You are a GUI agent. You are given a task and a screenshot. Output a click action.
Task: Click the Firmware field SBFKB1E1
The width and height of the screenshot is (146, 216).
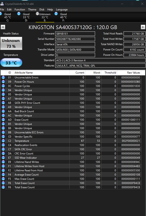75,33
